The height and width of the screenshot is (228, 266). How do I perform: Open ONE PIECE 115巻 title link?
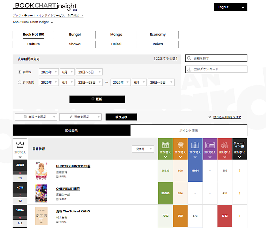point(68,189)
